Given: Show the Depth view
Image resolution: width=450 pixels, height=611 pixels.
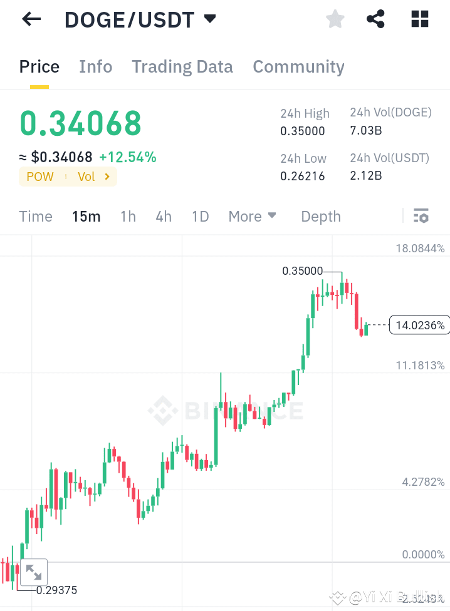Looking at the screenshot, I should 320,216.
